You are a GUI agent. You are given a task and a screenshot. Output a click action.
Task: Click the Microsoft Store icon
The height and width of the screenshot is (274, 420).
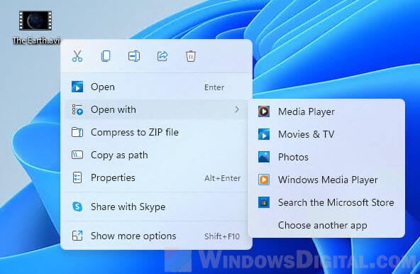(x=264, y=202)
